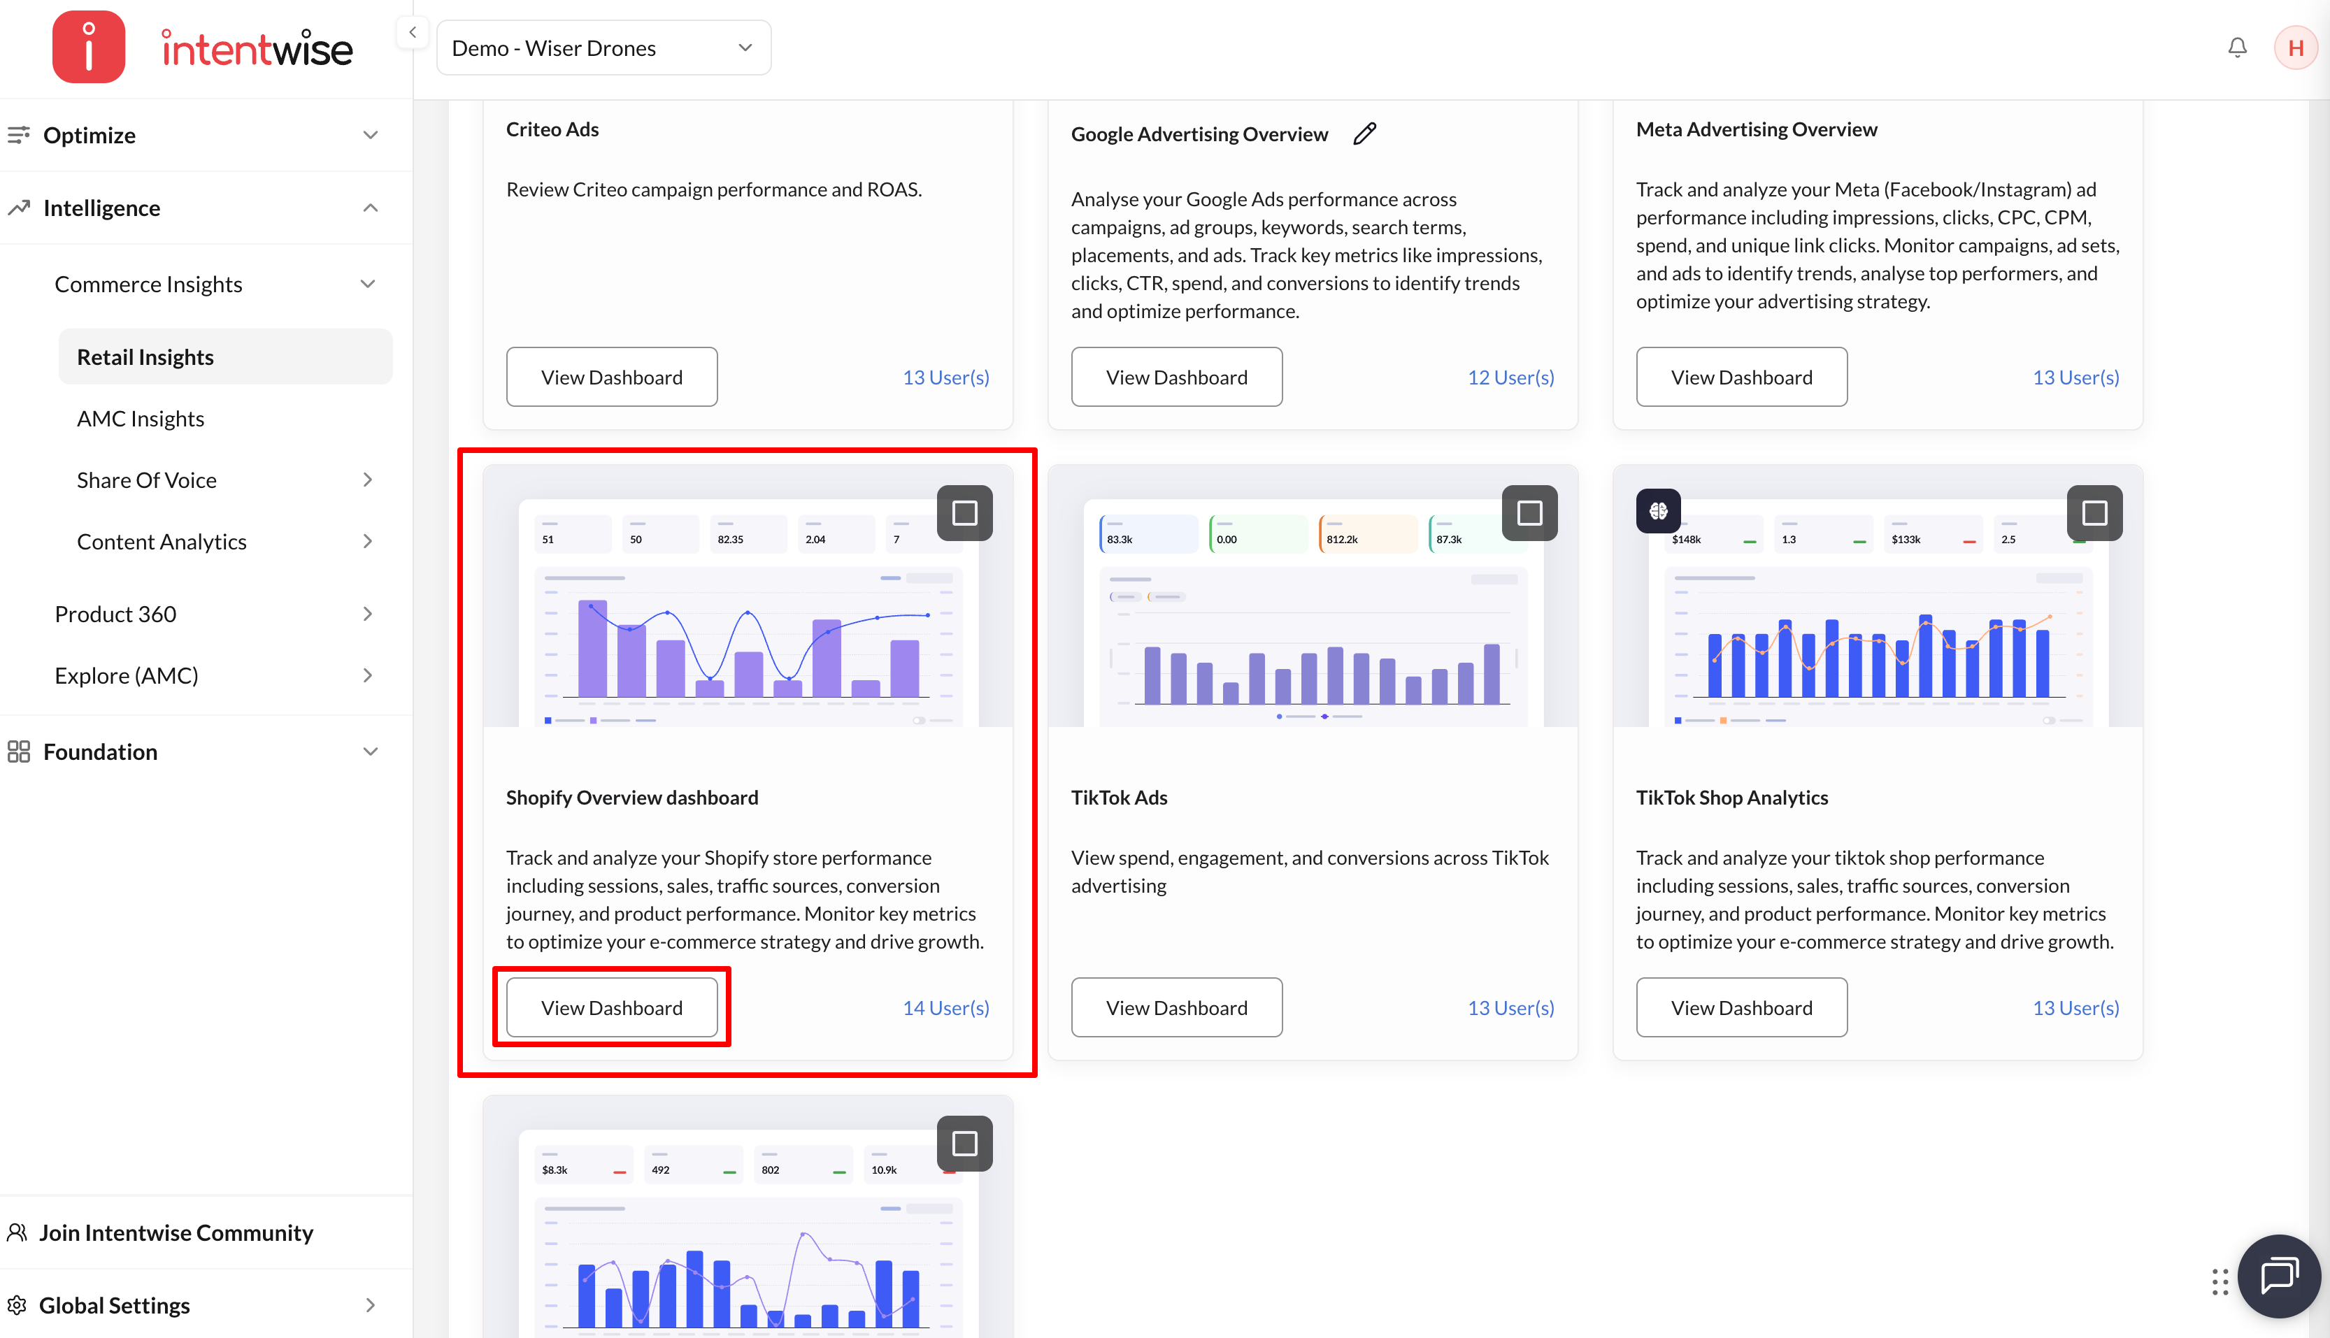This screenshot has width=2330, height=1338.
Task: Expand the Optimize section chevron
Action: 371,135
